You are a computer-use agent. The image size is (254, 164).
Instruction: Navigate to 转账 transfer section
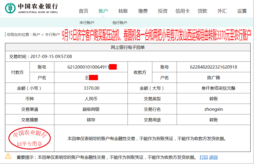[x=123, y=11]
